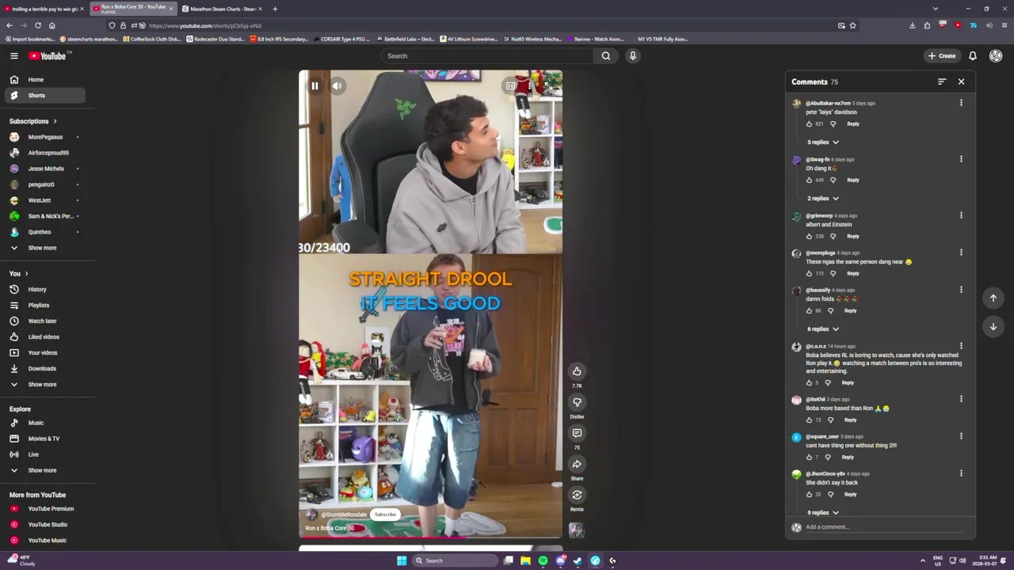Screen dimensions: 1014x570
Task: Close the Comments panel
Action: (x=961, y=82)
